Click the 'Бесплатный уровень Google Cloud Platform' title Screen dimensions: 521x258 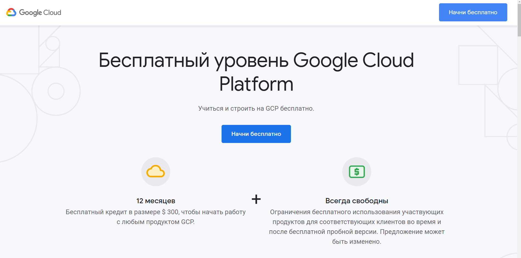pos(256,72)
